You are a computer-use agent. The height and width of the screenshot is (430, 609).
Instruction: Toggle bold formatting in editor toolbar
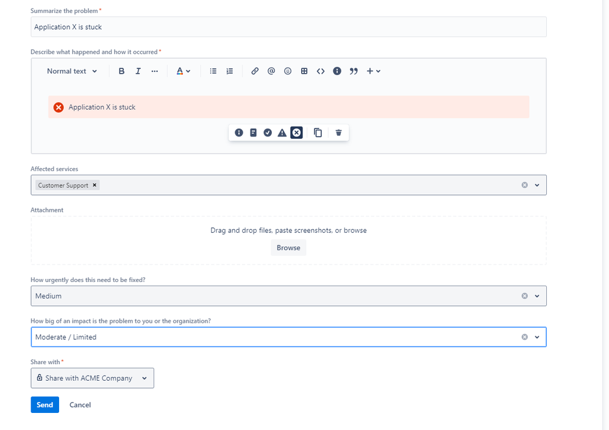[x=121, y=71]
